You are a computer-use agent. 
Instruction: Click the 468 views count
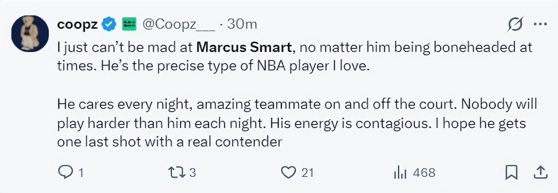coord(424,173)
